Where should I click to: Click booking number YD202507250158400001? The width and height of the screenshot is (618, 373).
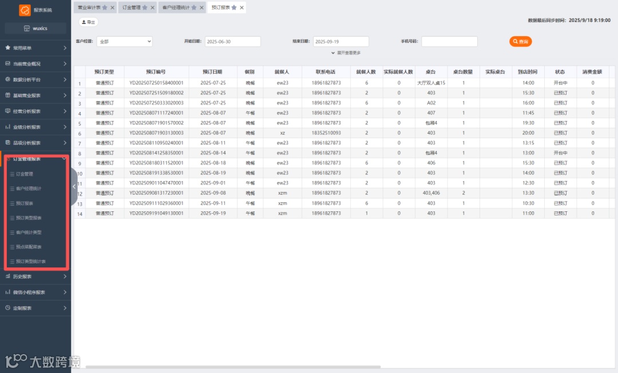pyautogui.click(x=156, y=83)
